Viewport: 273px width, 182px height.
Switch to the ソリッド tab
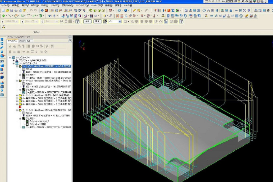pyautogui.click(x=21, y=41)
